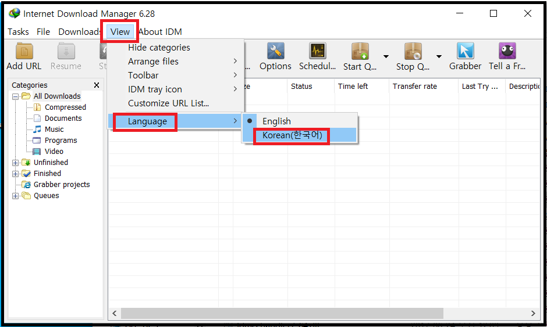547x327 pixels.
Task: Click the Music note category icon
Action: coord(37,129)
